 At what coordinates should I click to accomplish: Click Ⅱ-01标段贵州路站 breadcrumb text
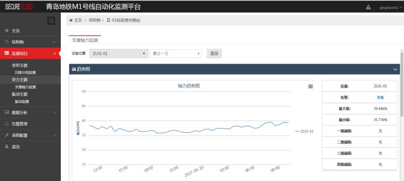pyautogui.click(x=124, y=20)
